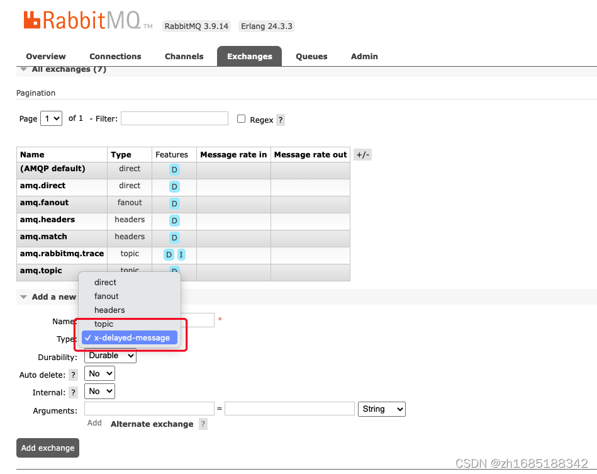The image size is (597, 474).
Task: Go to the Admin tab
Action: click(364, 57)
